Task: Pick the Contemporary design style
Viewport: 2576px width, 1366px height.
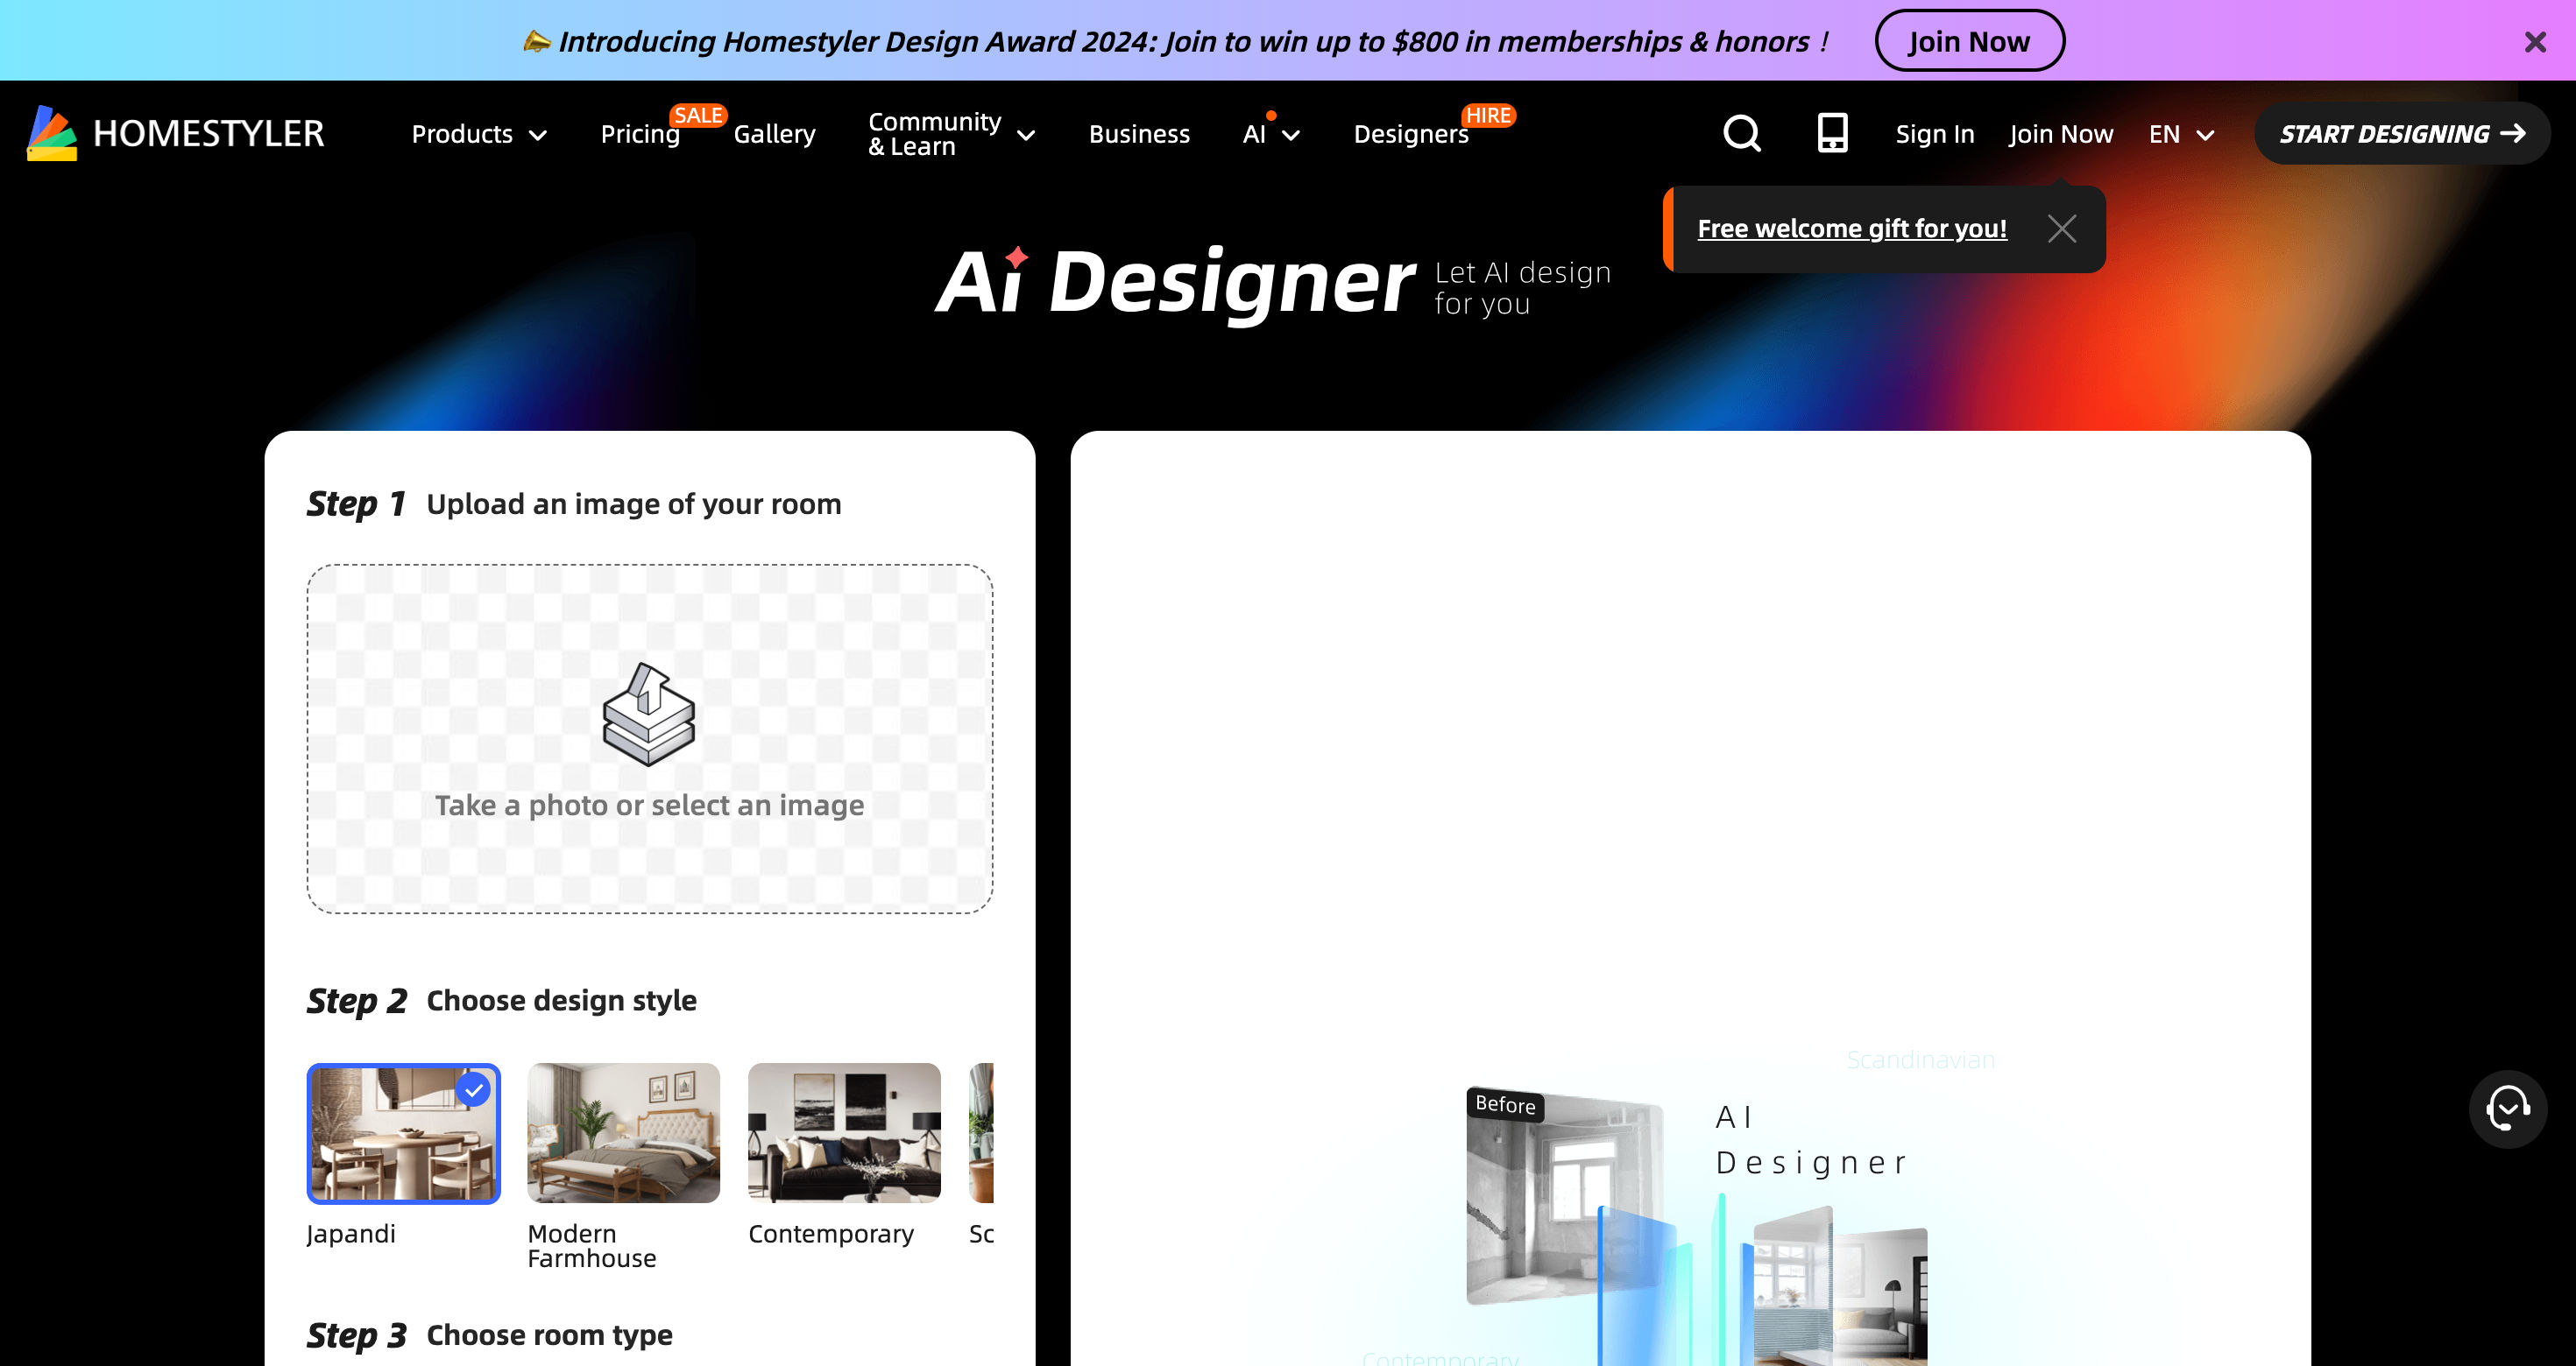Action: [844, 1133]
